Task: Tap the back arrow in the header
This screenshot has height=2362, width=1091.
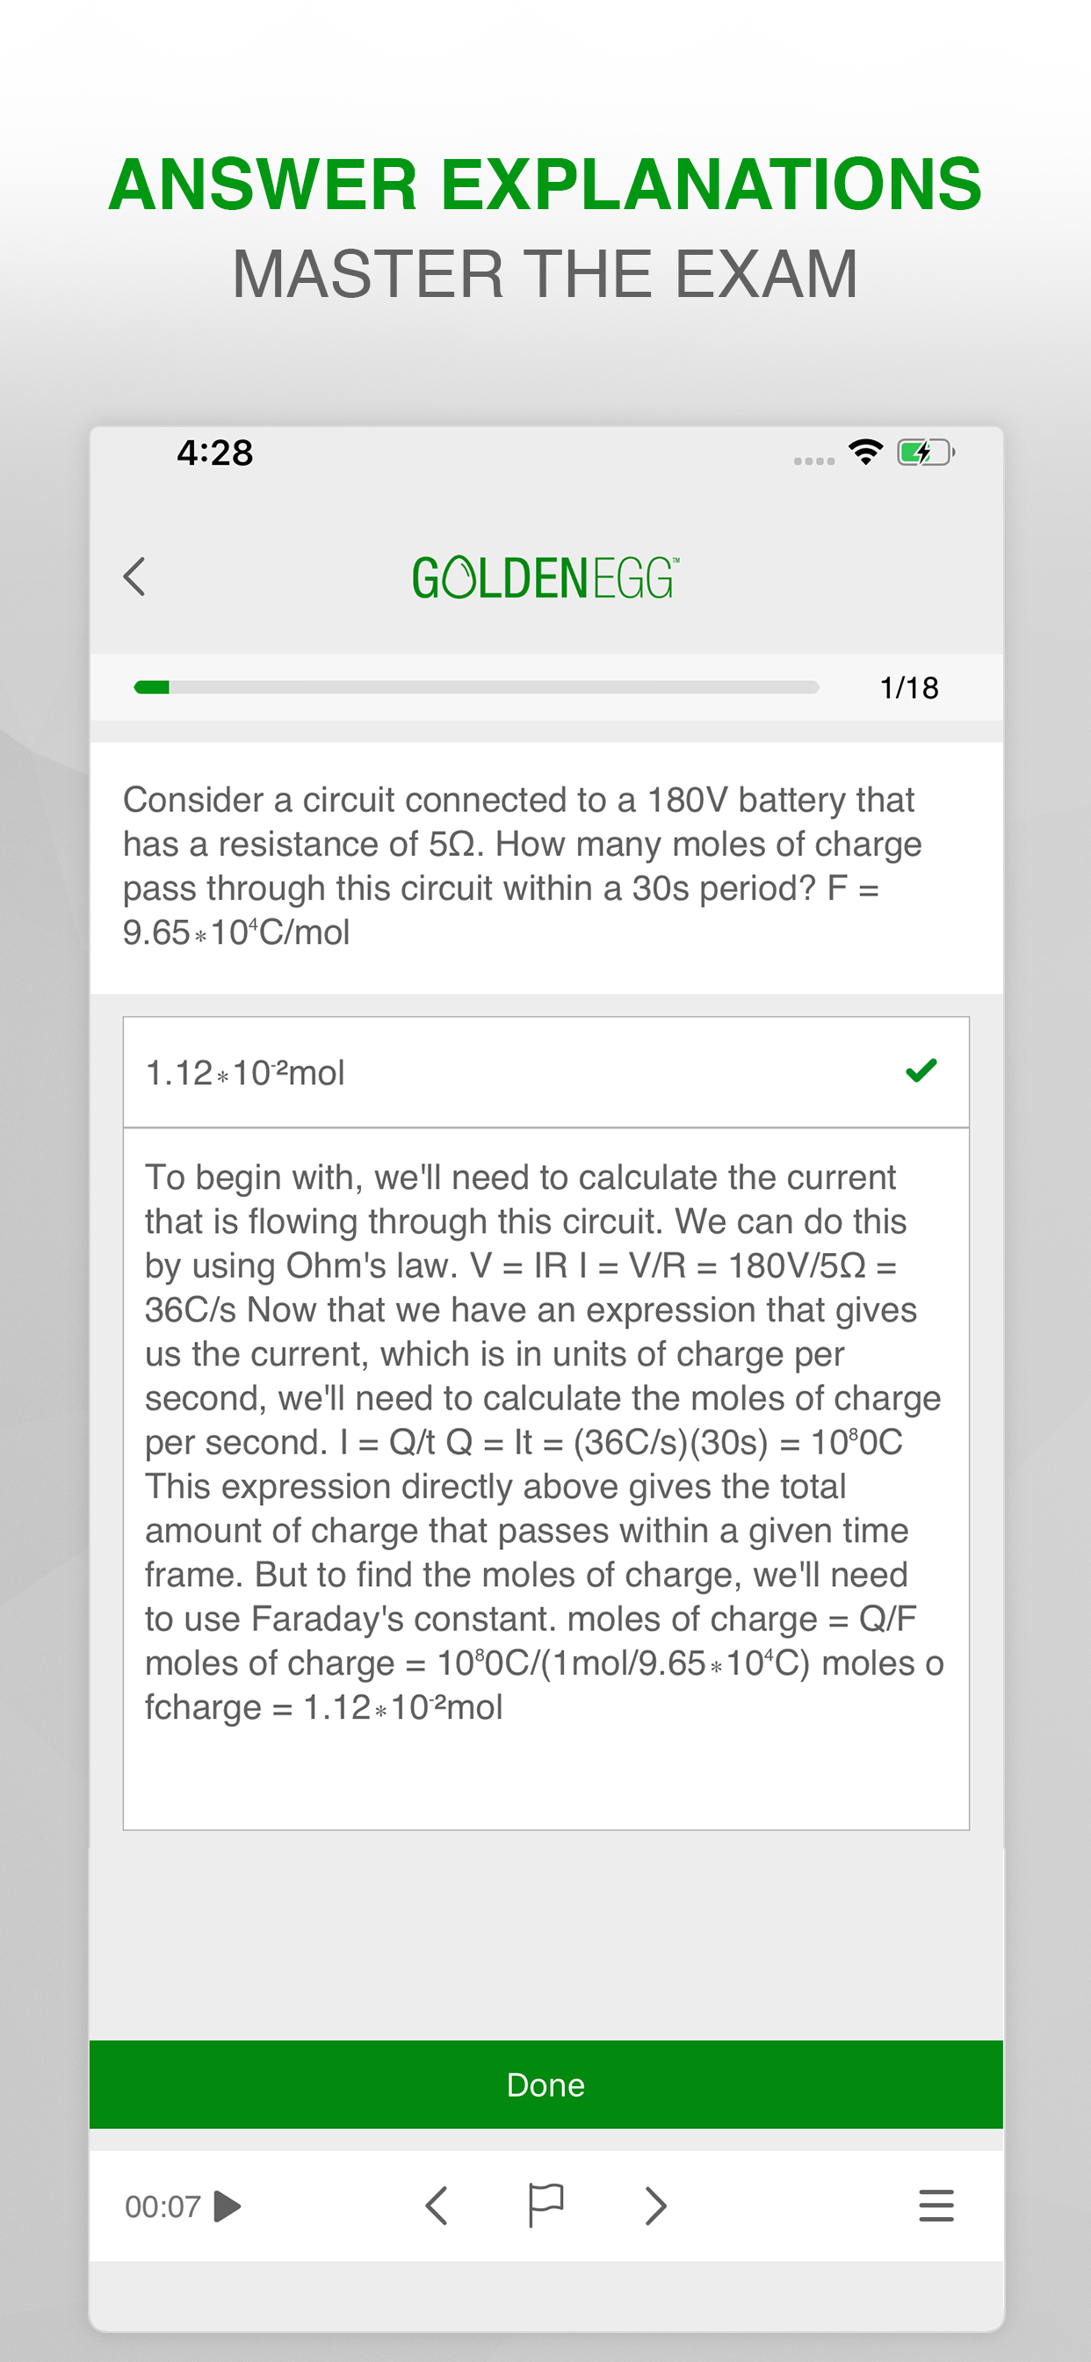Action: (x=134, y=576)
